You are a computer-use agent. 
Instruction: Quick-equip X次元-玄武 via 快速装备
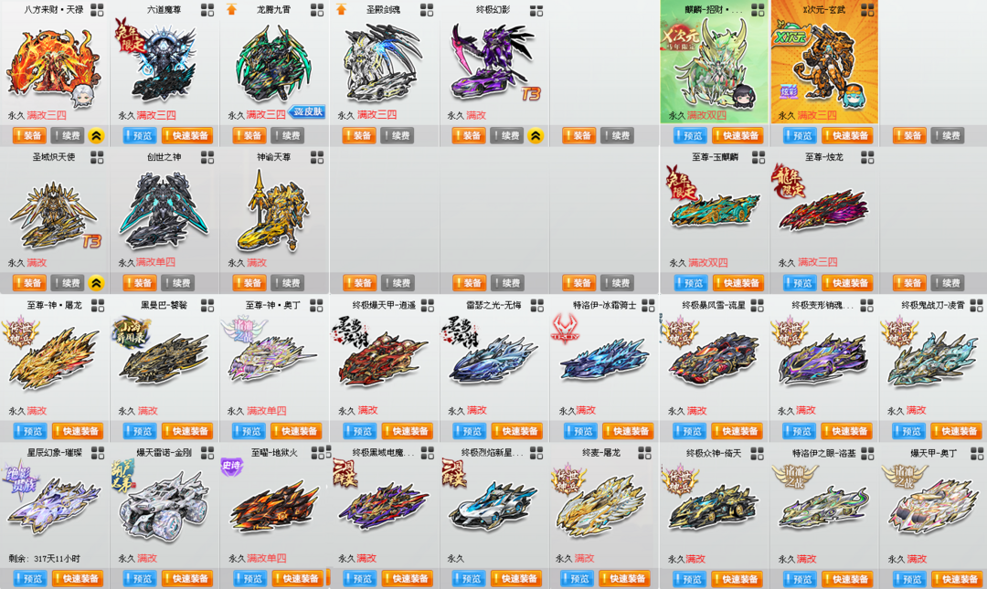click(847, 135)
